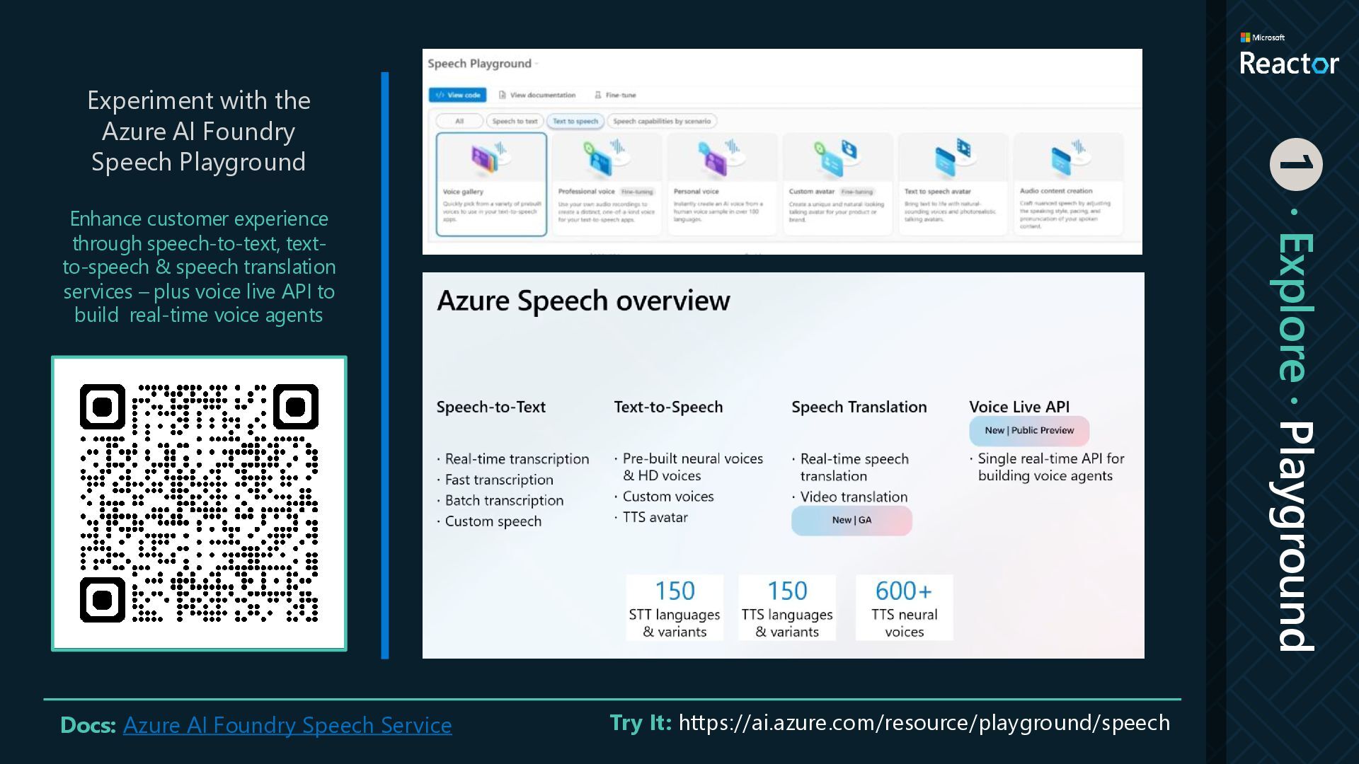Viewport: 1359px width, 764px height.
Task: Click the Custom speech bullet
Action: tap(489, 521)
